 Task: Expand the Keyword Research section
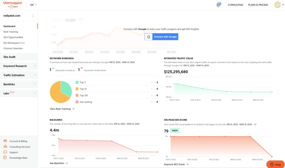coord(19,66)
